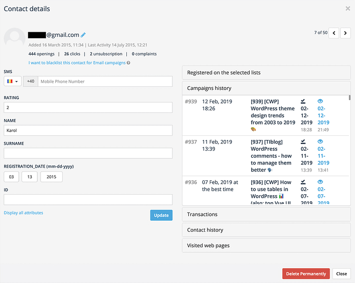
Task: Open the country flag dropdown for SMS
Action: click(x=12, y=82)
